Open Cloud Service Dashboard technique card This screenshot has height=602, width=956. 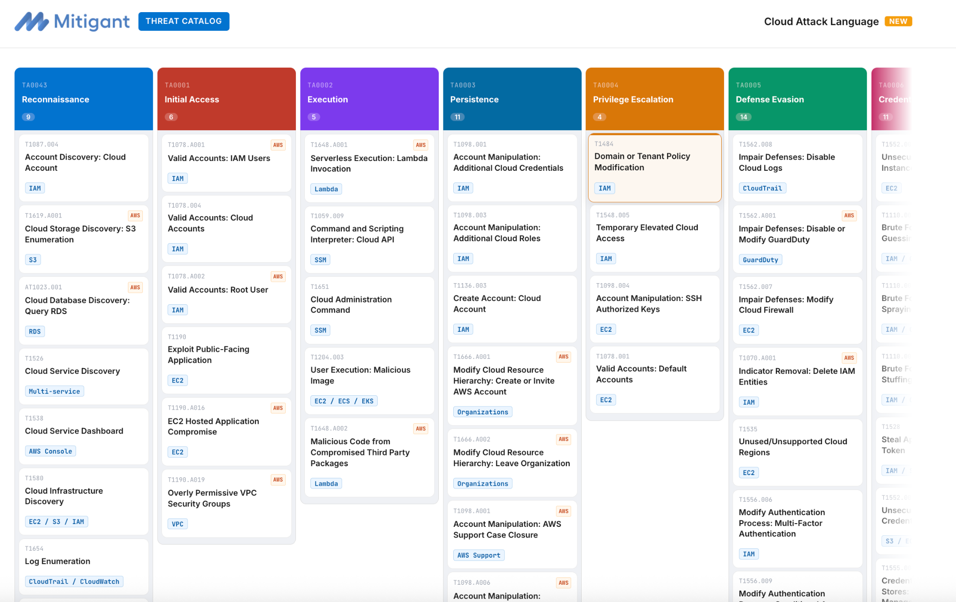tap(74, 431)
